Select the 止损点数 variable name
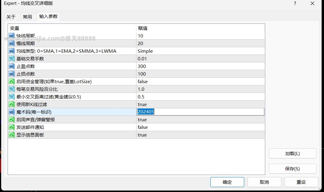 pyautogui.click(x=26, y=74)
